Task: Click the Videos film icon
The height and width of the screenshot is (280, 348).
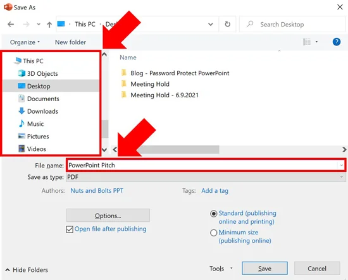Action: 22,149
